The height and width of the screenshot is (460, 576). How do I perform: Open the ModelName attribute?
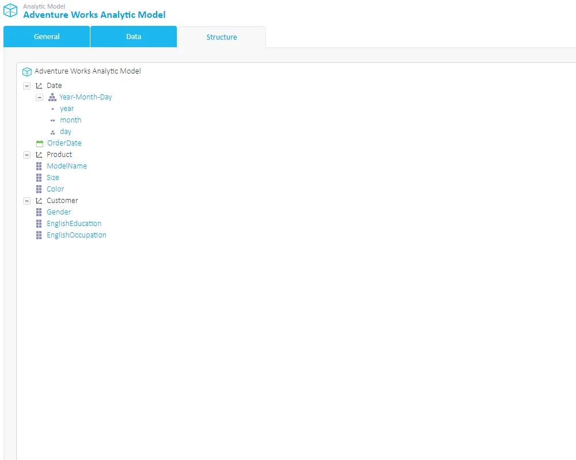coord(67,166)
